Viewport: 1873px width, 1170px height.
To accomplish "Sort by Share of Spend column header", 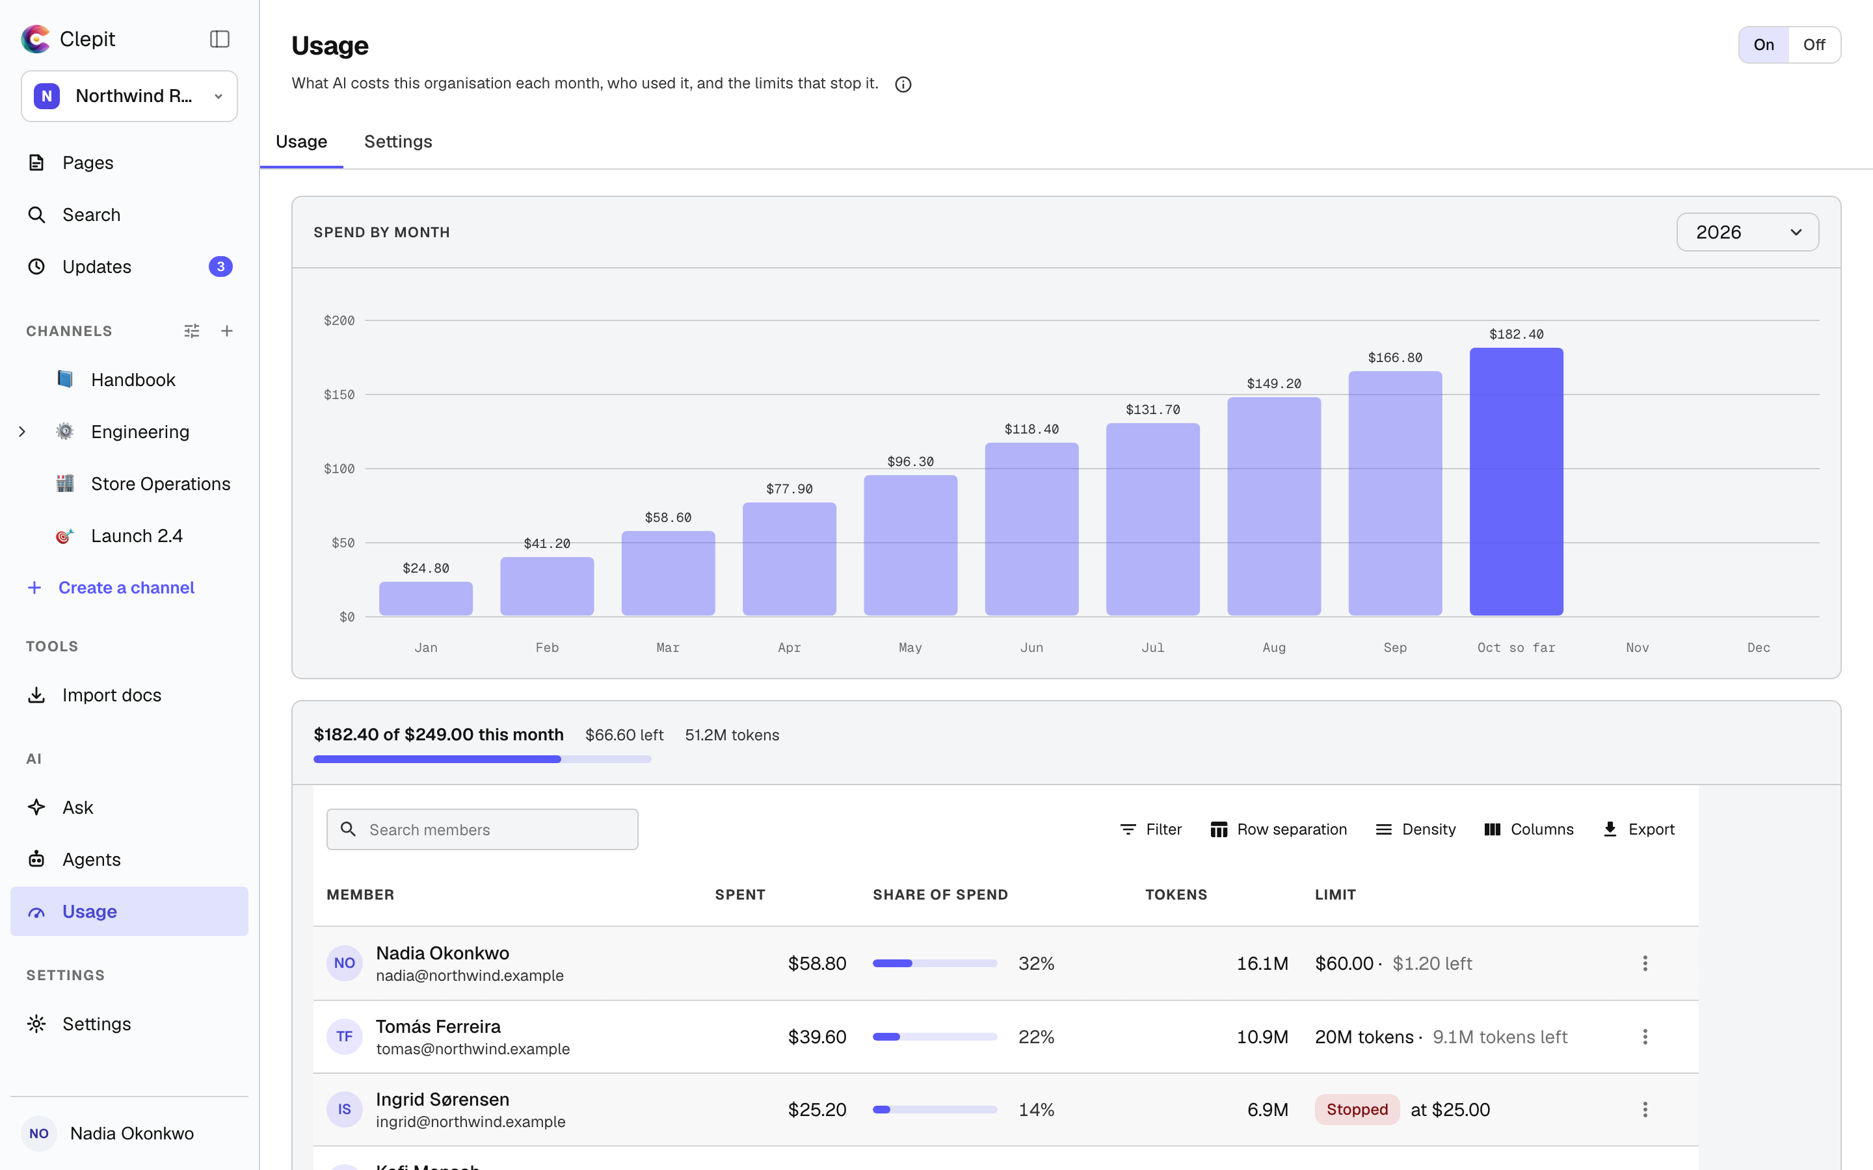I will pyautogui.click(x=940, y=894).
